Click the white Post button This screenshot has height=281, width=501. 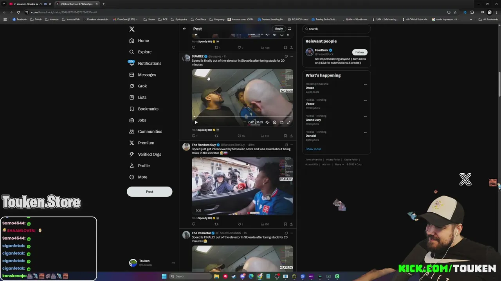click(150, 192)
